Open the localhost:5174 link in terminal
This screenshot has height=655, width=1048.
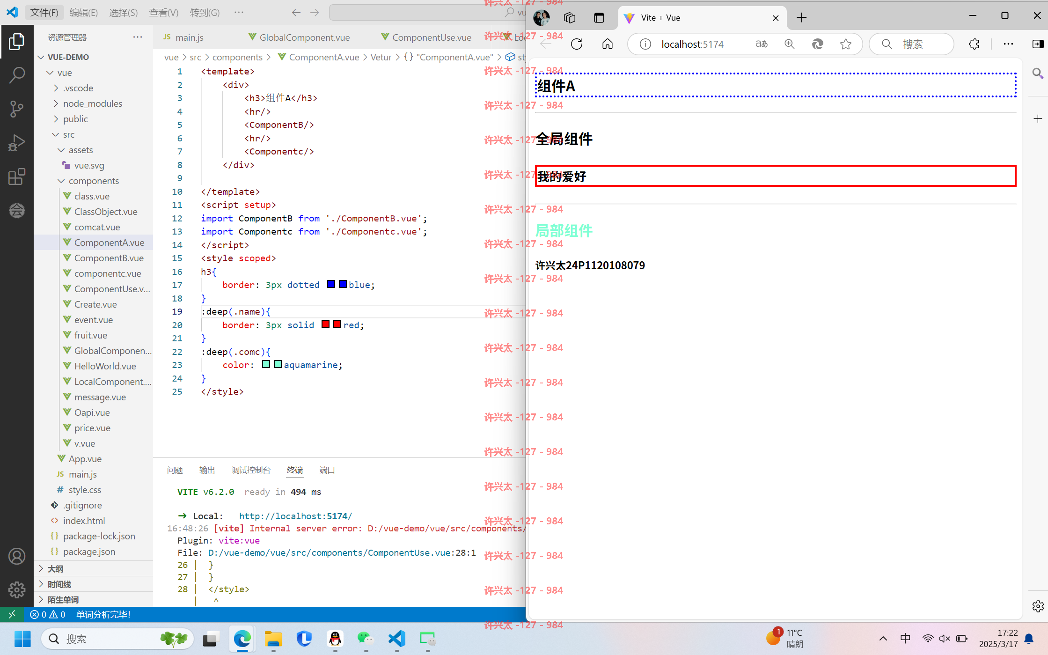(x=295, y=516)
